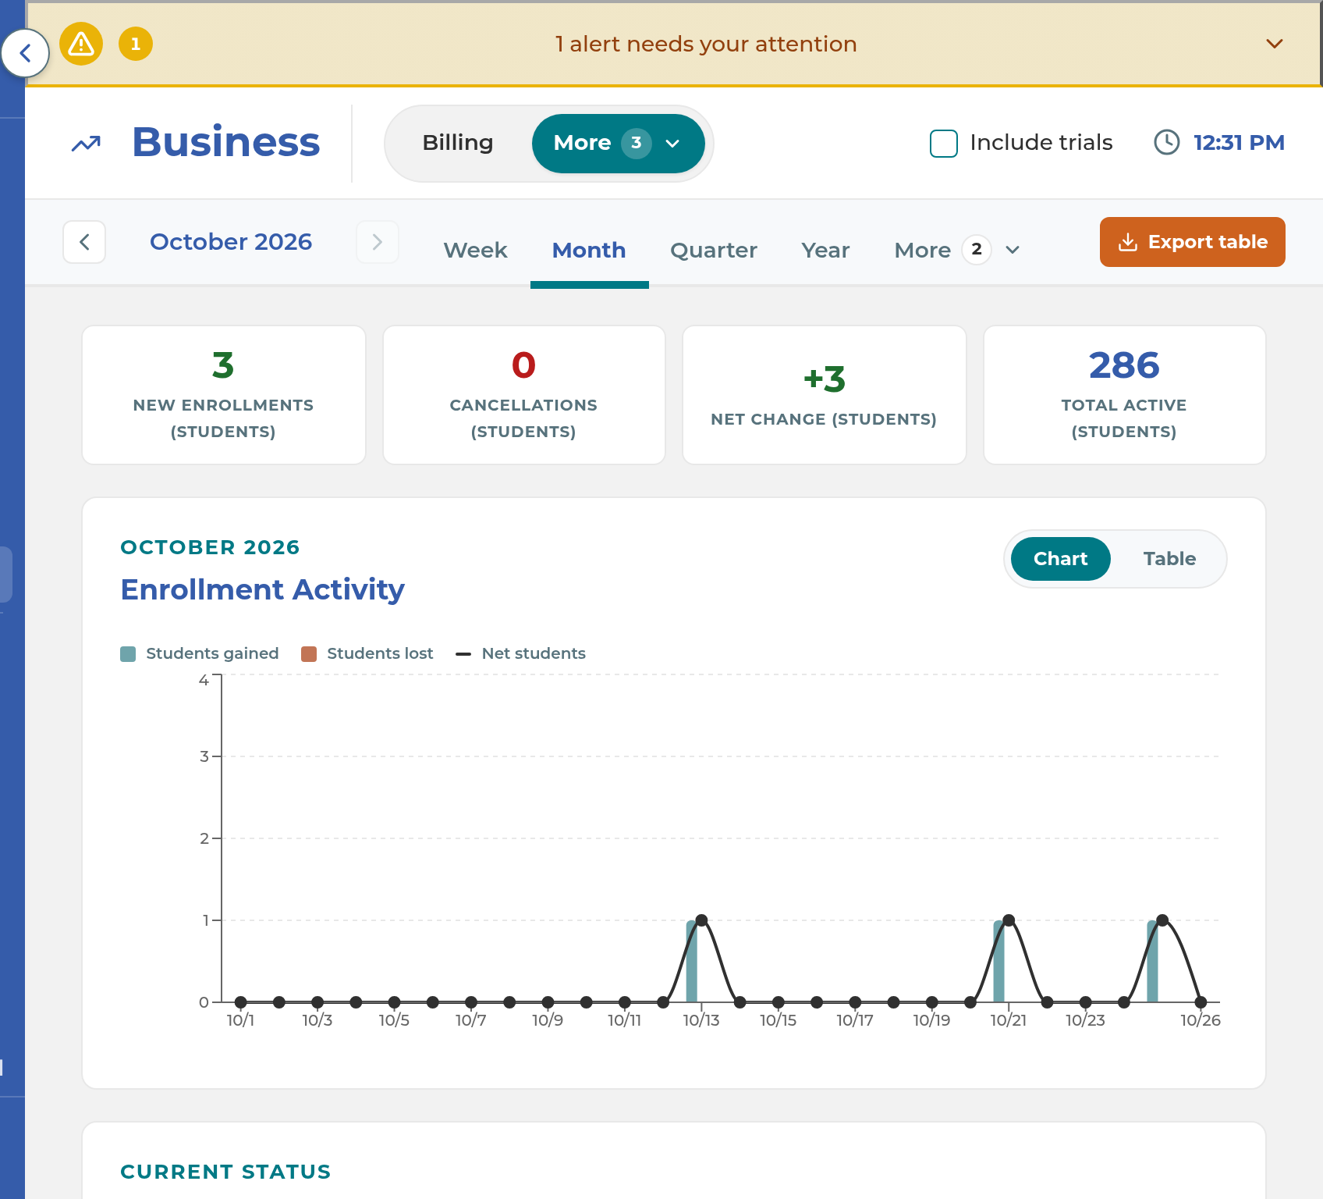Click the 10/25 data point peak

pos(1162,920)
